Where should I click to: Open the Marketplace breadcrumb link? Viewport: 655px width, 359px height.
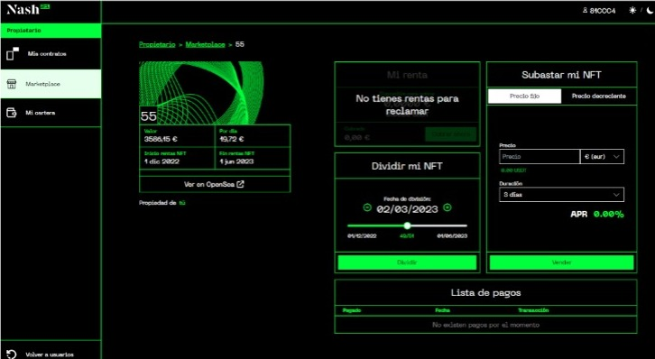click(x=205, y=45)
